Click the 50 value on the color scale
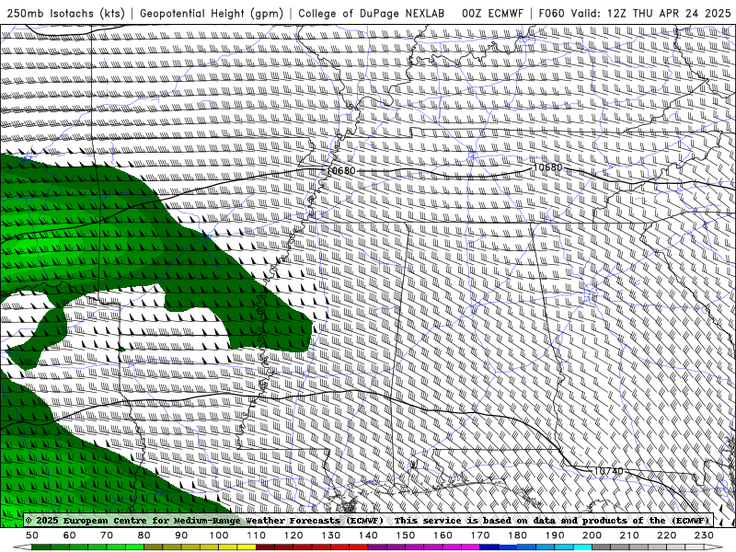 point(32,535)
